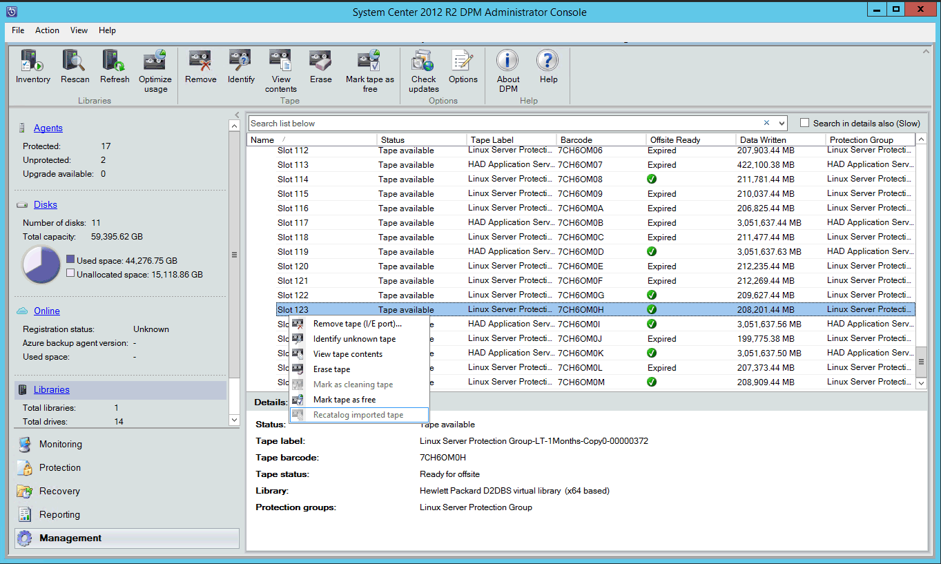Click the Libraries icon in sidebar

click(22, 389)
